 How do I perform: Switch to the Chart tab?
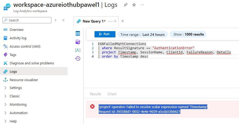point(112,94)
